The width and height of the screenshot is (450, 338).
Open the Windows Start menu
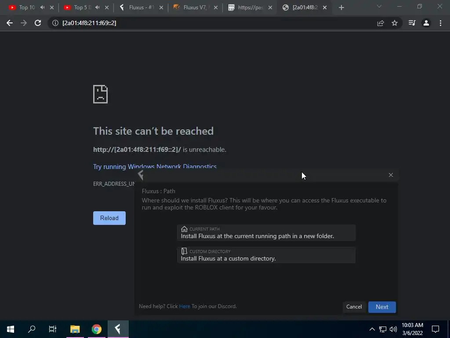point(11,329)
